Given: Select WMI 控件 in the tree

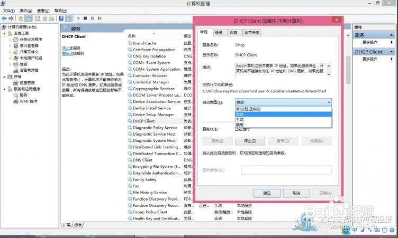Looking at the screenshot, I should coord(29,101).
